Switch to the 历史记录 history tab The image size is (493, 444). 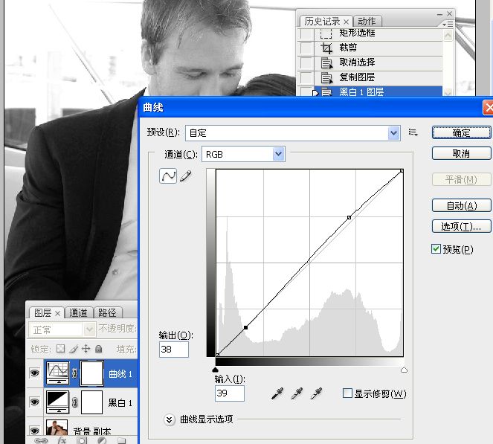click(x=322, y=22)
